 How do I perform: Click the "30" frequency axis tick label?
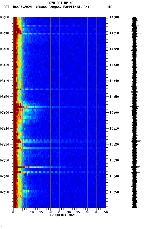point(69,212)
